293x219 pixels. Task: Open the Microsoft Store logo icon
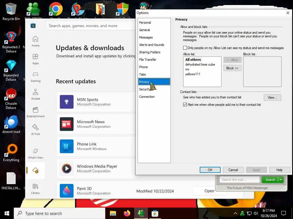coord(33,26)
